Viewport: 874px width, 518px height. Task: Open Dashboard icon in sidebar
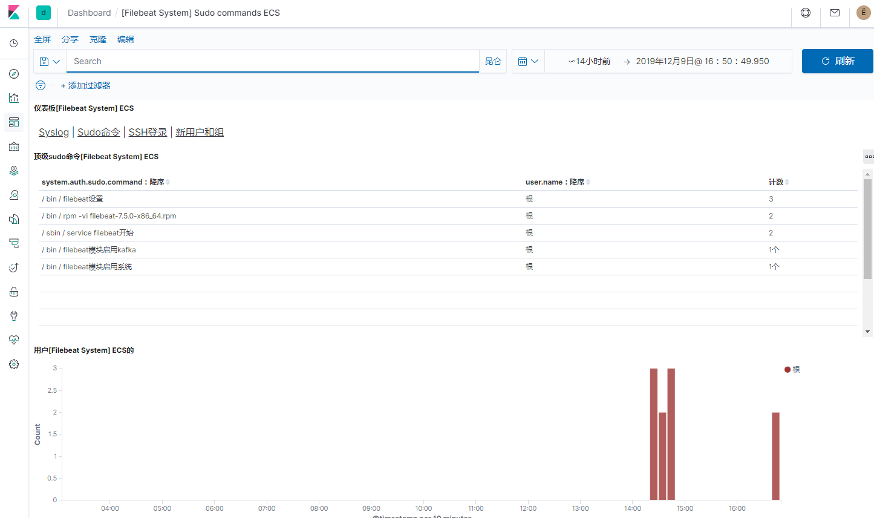click(x=14, y=122)
